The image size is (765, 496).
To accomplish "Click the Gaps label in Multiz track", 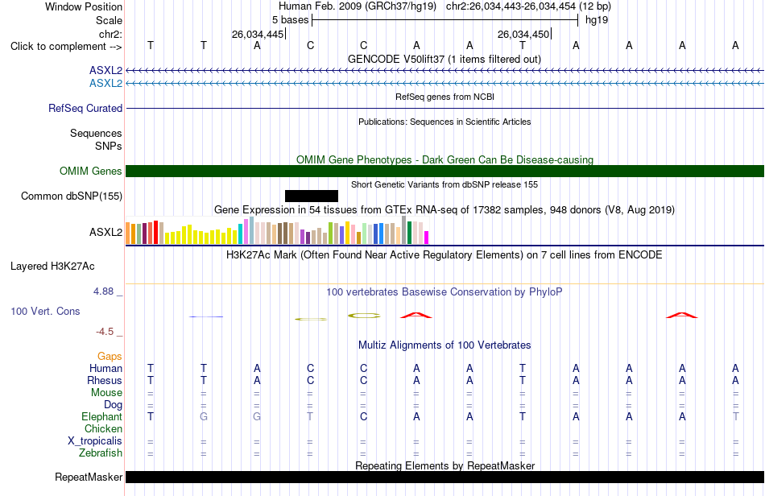I will (110, 357).
